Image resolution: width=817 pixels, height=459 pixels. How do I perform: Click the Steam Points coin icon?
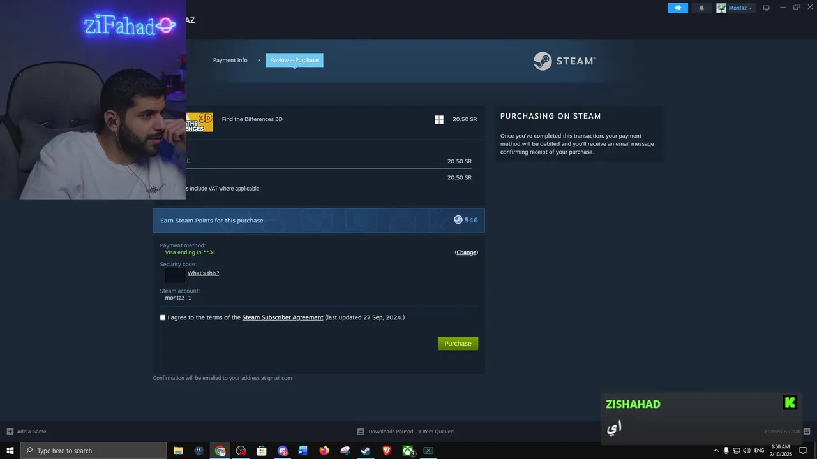point(458,220)
